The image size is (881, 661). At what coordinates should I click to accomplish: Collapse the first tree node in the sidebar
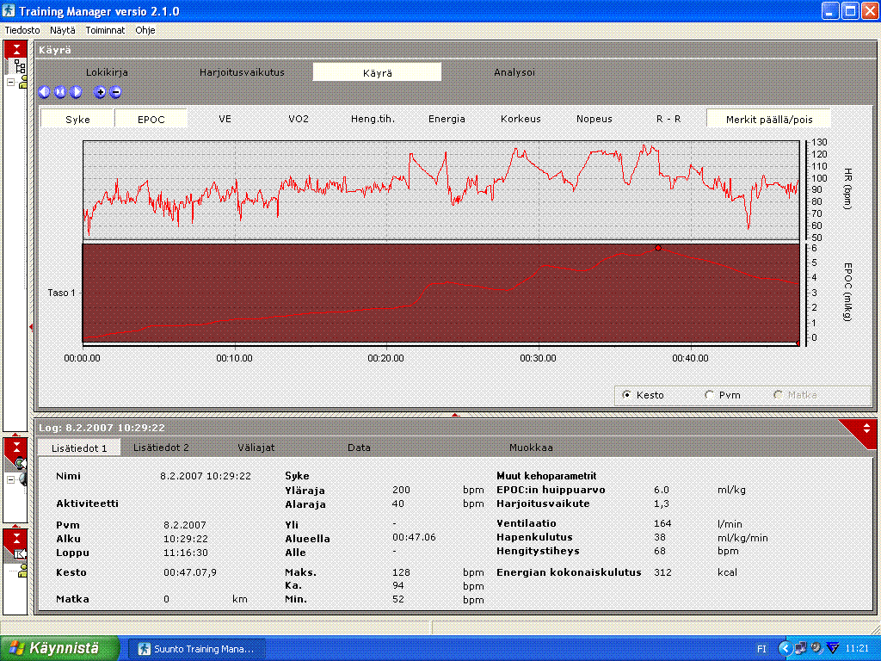pos(10,83)
